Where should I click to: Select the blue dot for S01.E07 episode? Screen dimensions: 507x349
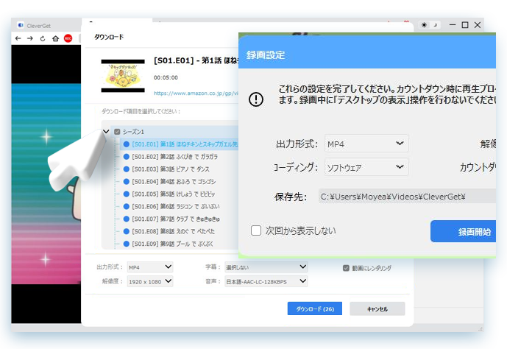click(127, 219)
